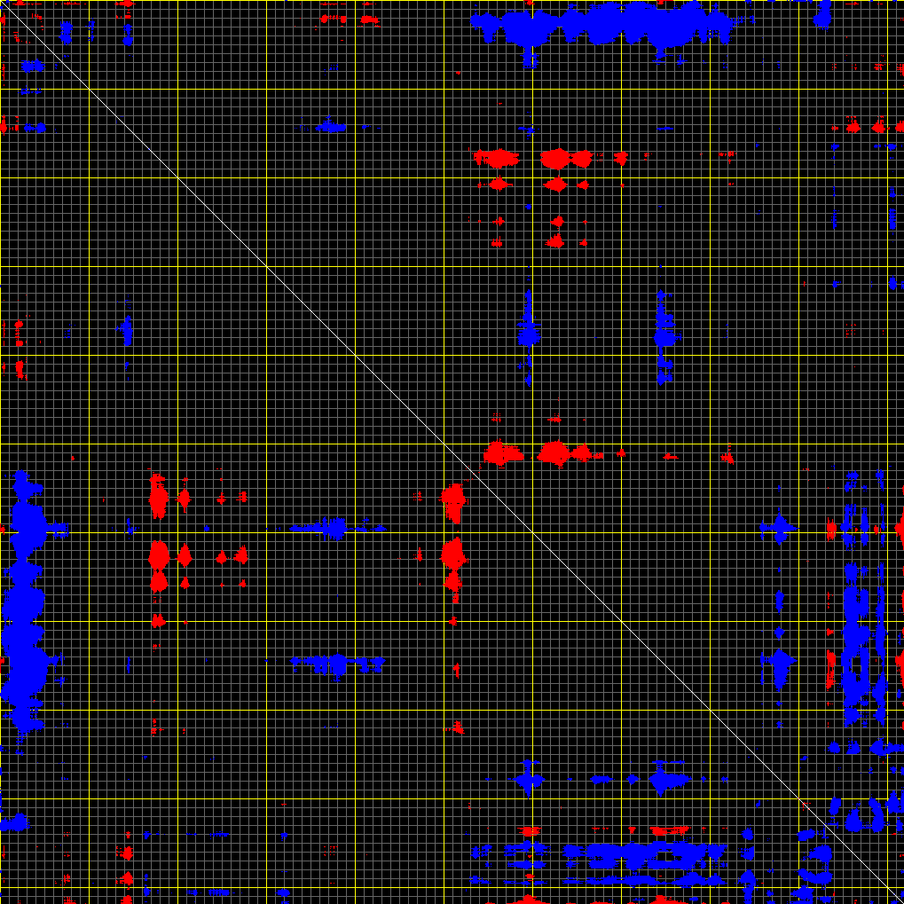Select the blue cross-shaped blob near bottom center
Viewport: 904px width, 904px height.
(529, 782)
